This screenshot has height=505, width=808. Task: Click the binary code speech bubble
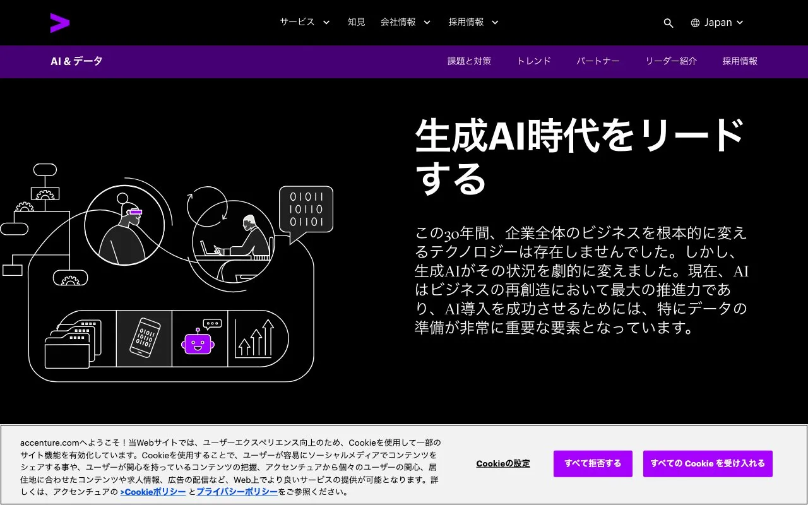306,213
